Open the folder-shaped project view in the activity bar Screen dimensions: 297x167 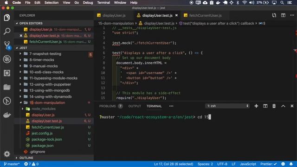(7, 87)
